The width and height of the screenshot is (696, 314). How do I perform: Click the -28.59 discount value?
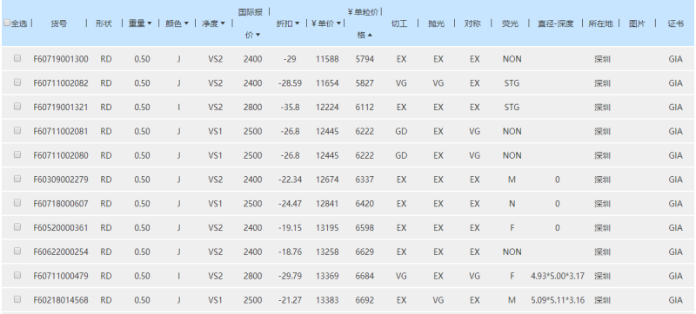pos(291,83)
